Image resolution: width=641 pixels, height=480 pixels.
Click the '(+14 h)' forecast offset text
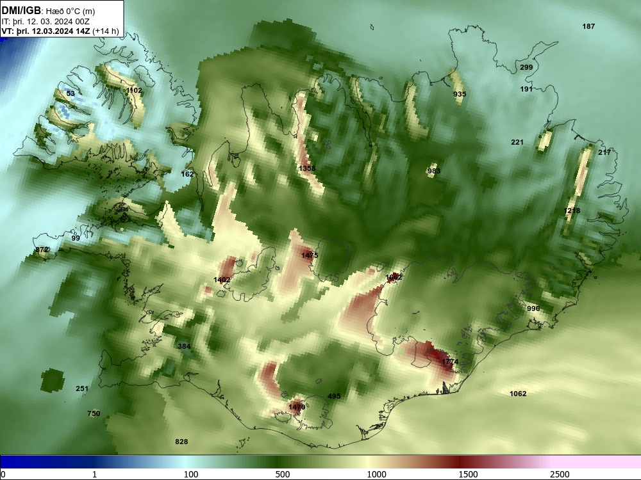[x=106, y=31]
